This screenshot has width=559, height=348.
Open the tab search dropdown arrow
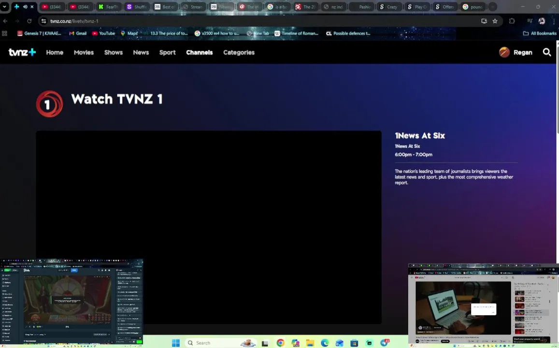tap(4, 7)
